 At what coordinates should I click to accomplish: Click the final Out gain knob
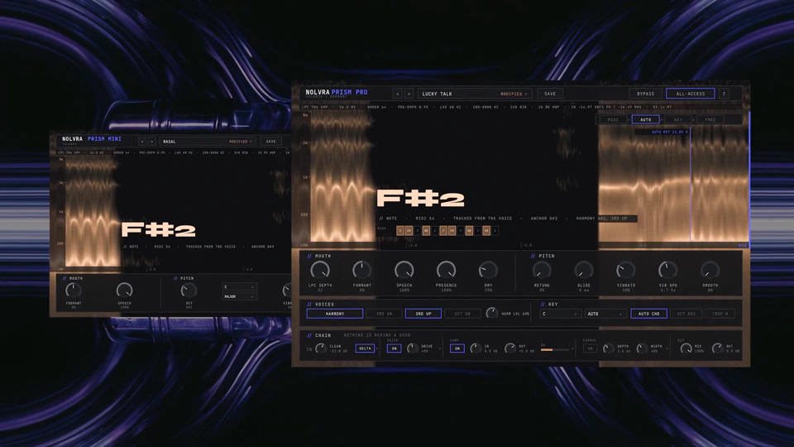[x=717, y=348]
